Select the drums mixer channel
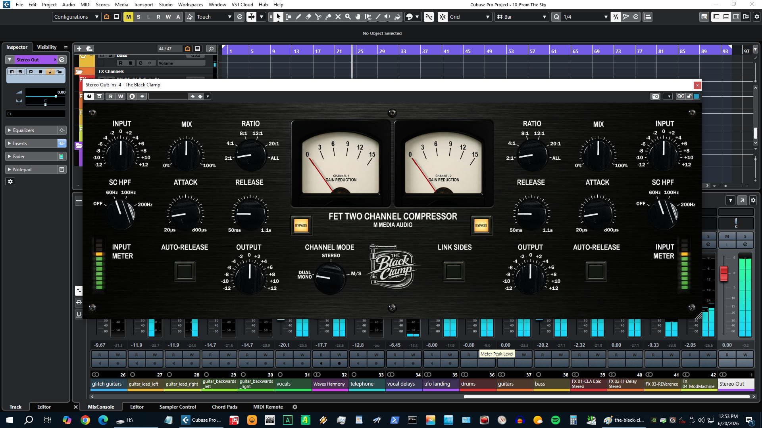Viewport: 762px width, 428px height. (x=477, y=384)
